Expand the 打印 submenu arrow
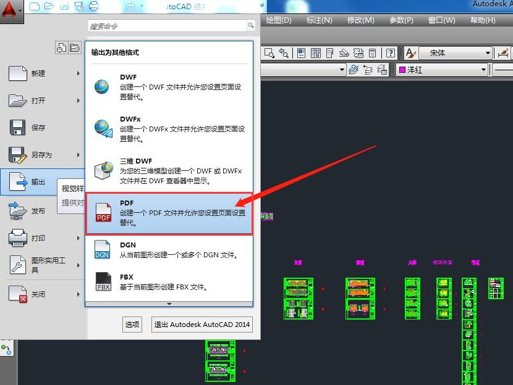Viewport: 513px width, 385px height. pos(78,238)
